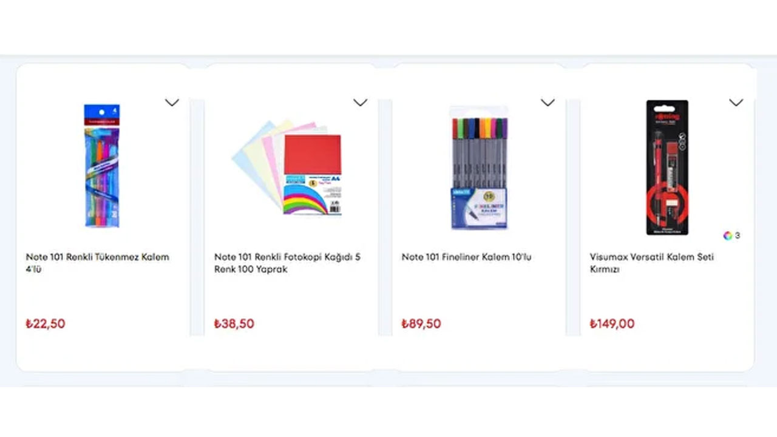This screenshot has height=437, width=777.
Task: Expand the chevron on the Fotokopi Kağıdı card
Action: point(360,103)
